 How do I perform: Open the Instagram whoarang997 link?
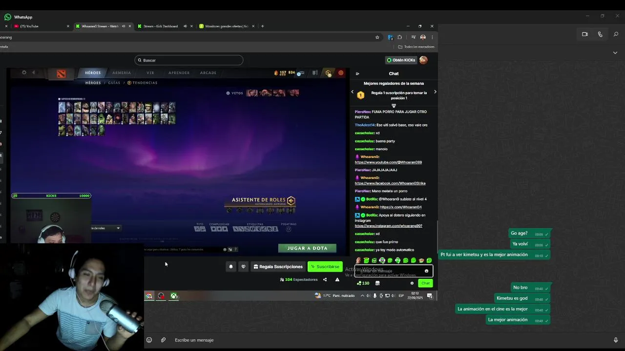[389, 226]
